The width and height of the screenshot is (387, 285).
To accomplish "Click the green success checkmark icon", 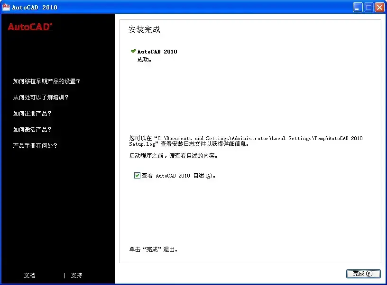I will [133, 51].
